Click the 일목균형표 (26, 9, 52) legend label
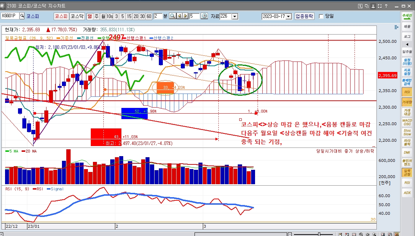Screen dimensions: 415x236 29,38
